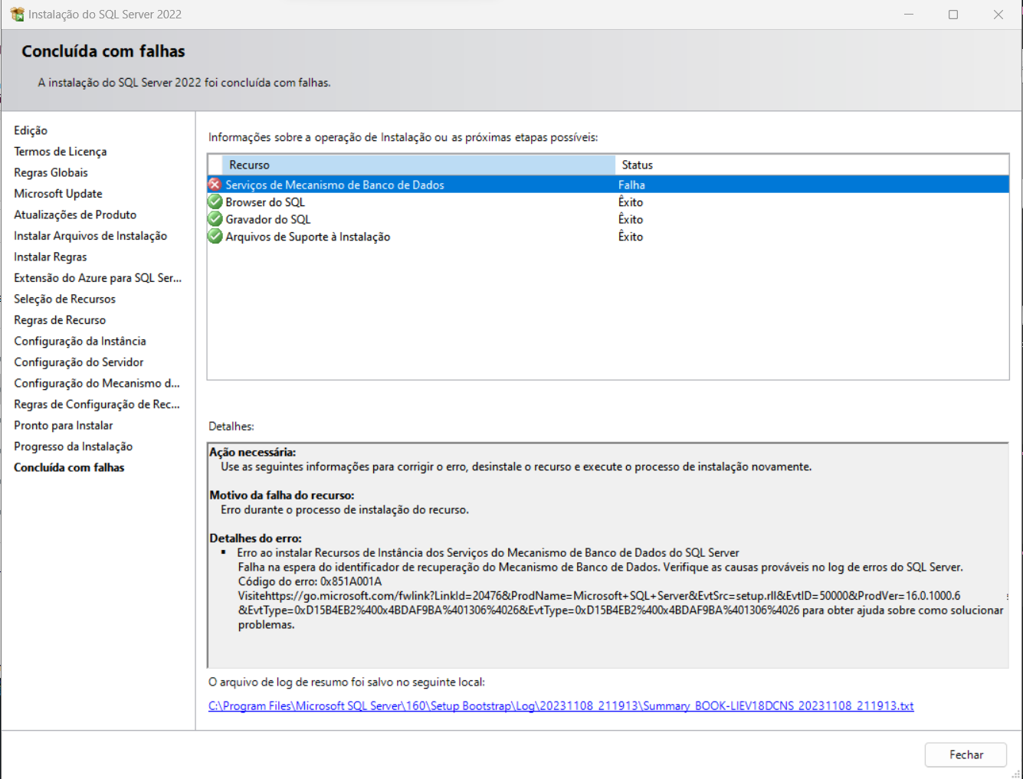1023x779 pixels.
Task: Close the window using the title bar X
Action: point(998,15)
